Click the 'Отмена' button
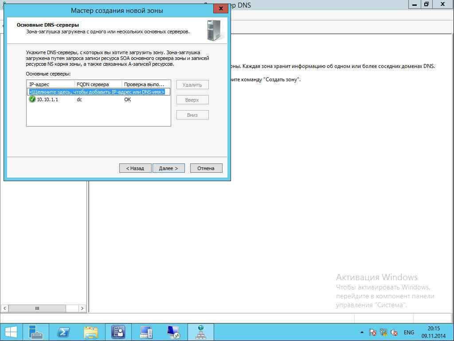The image size is (454, 341). click(206, 168)
